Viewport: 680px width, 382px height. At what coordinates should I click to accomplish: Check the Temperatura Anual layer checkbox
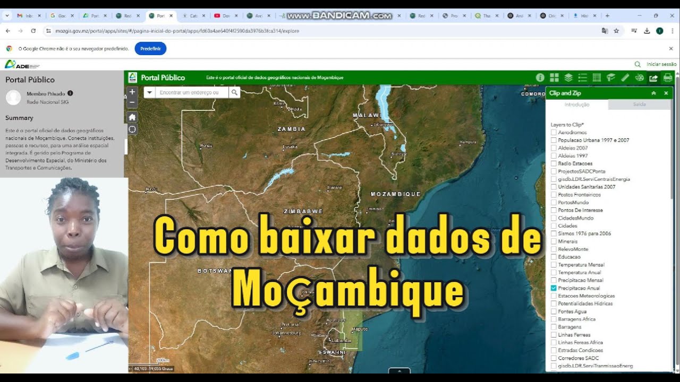554,272
